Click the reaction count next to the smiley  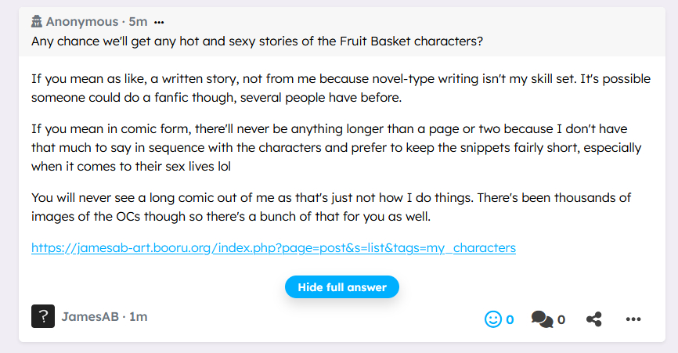(x=510, y=319)
